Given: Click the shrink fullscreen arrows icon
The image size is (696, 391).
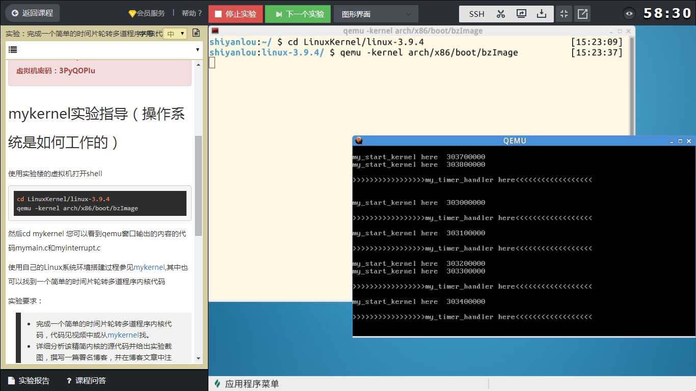Looking at the screenshot, I should pos(564,14).
